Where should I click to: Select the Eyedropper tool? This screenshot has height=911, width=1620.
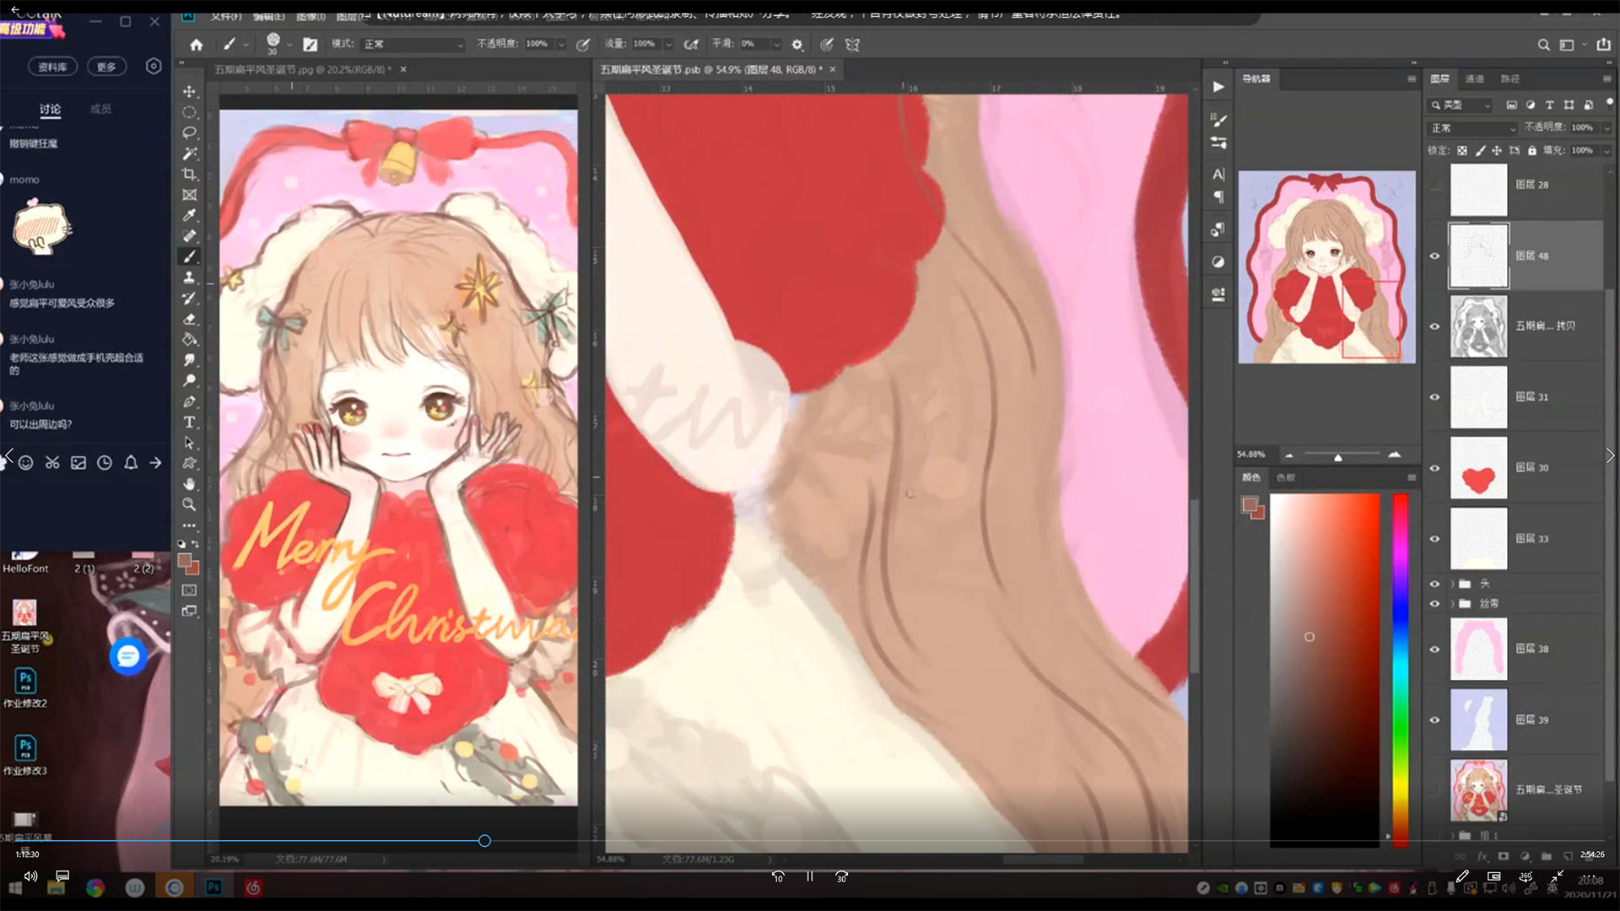(x=189, y=215)
